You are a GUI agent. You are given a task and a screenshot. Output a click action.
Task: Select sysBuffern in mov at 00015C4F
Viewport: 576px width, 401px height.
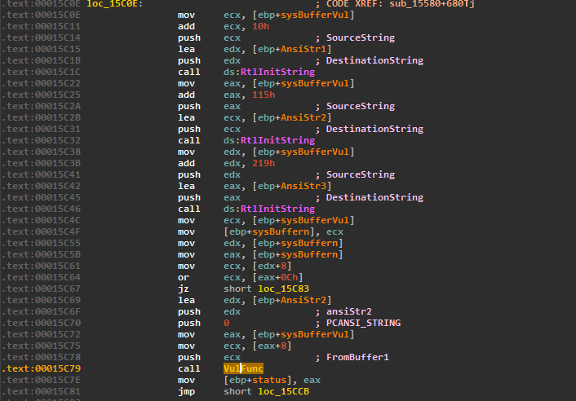point(281,231)
